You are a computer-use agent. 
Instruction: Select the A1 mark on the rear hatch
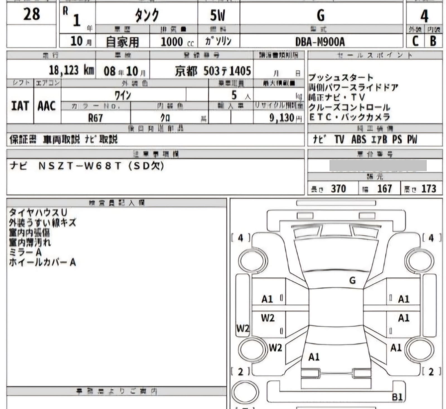tap(314, 357)
